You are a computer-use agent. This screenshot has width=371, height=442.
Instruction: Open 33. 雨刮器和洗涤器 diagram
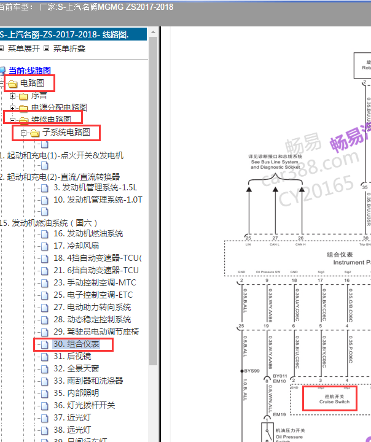88,381
